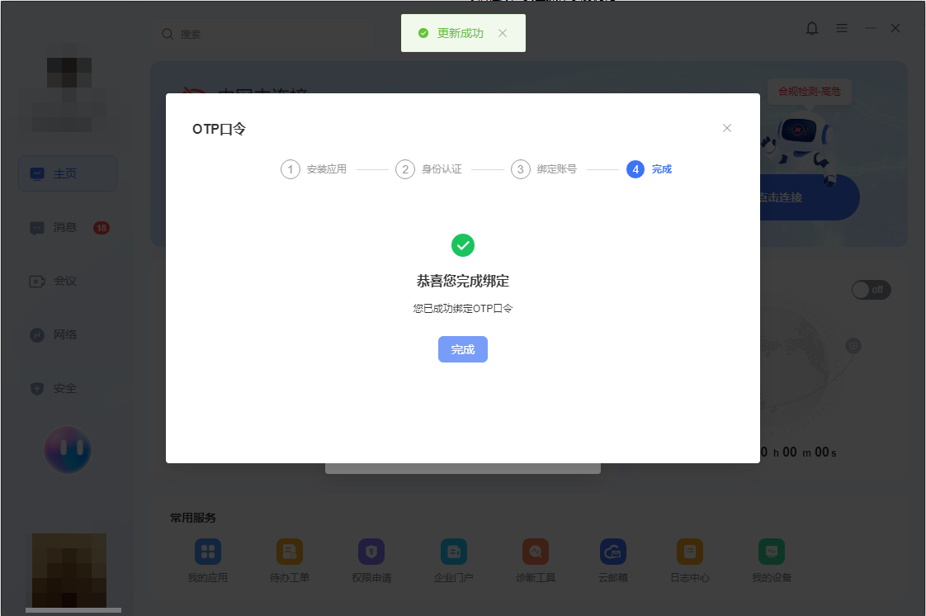
Task: Open the 主页 sidebar item
Action: [x=68, y=173]
